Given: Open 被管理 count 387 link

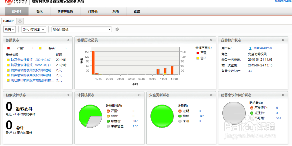Looking at the screenshot, I should point(135,121).
